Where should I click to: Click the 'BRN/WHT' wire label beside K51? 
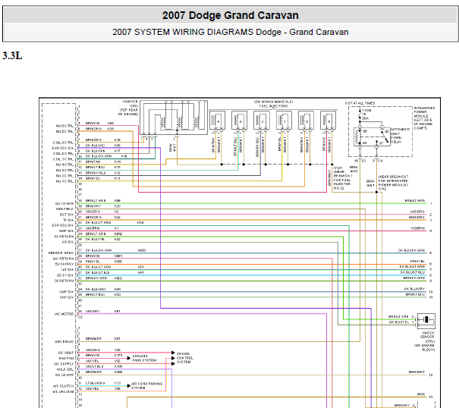click(93, 339)
